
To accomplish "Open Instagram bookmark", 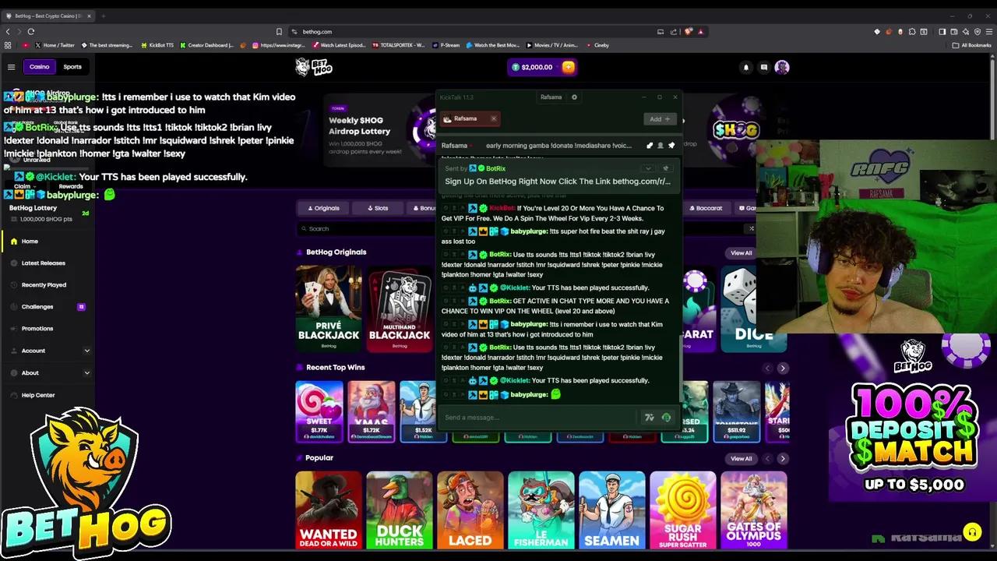I will (x=278, y=45).
